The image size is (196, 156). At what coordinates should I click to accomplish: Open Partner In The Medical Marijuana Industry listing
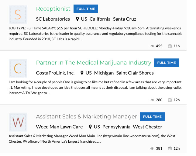93,63
